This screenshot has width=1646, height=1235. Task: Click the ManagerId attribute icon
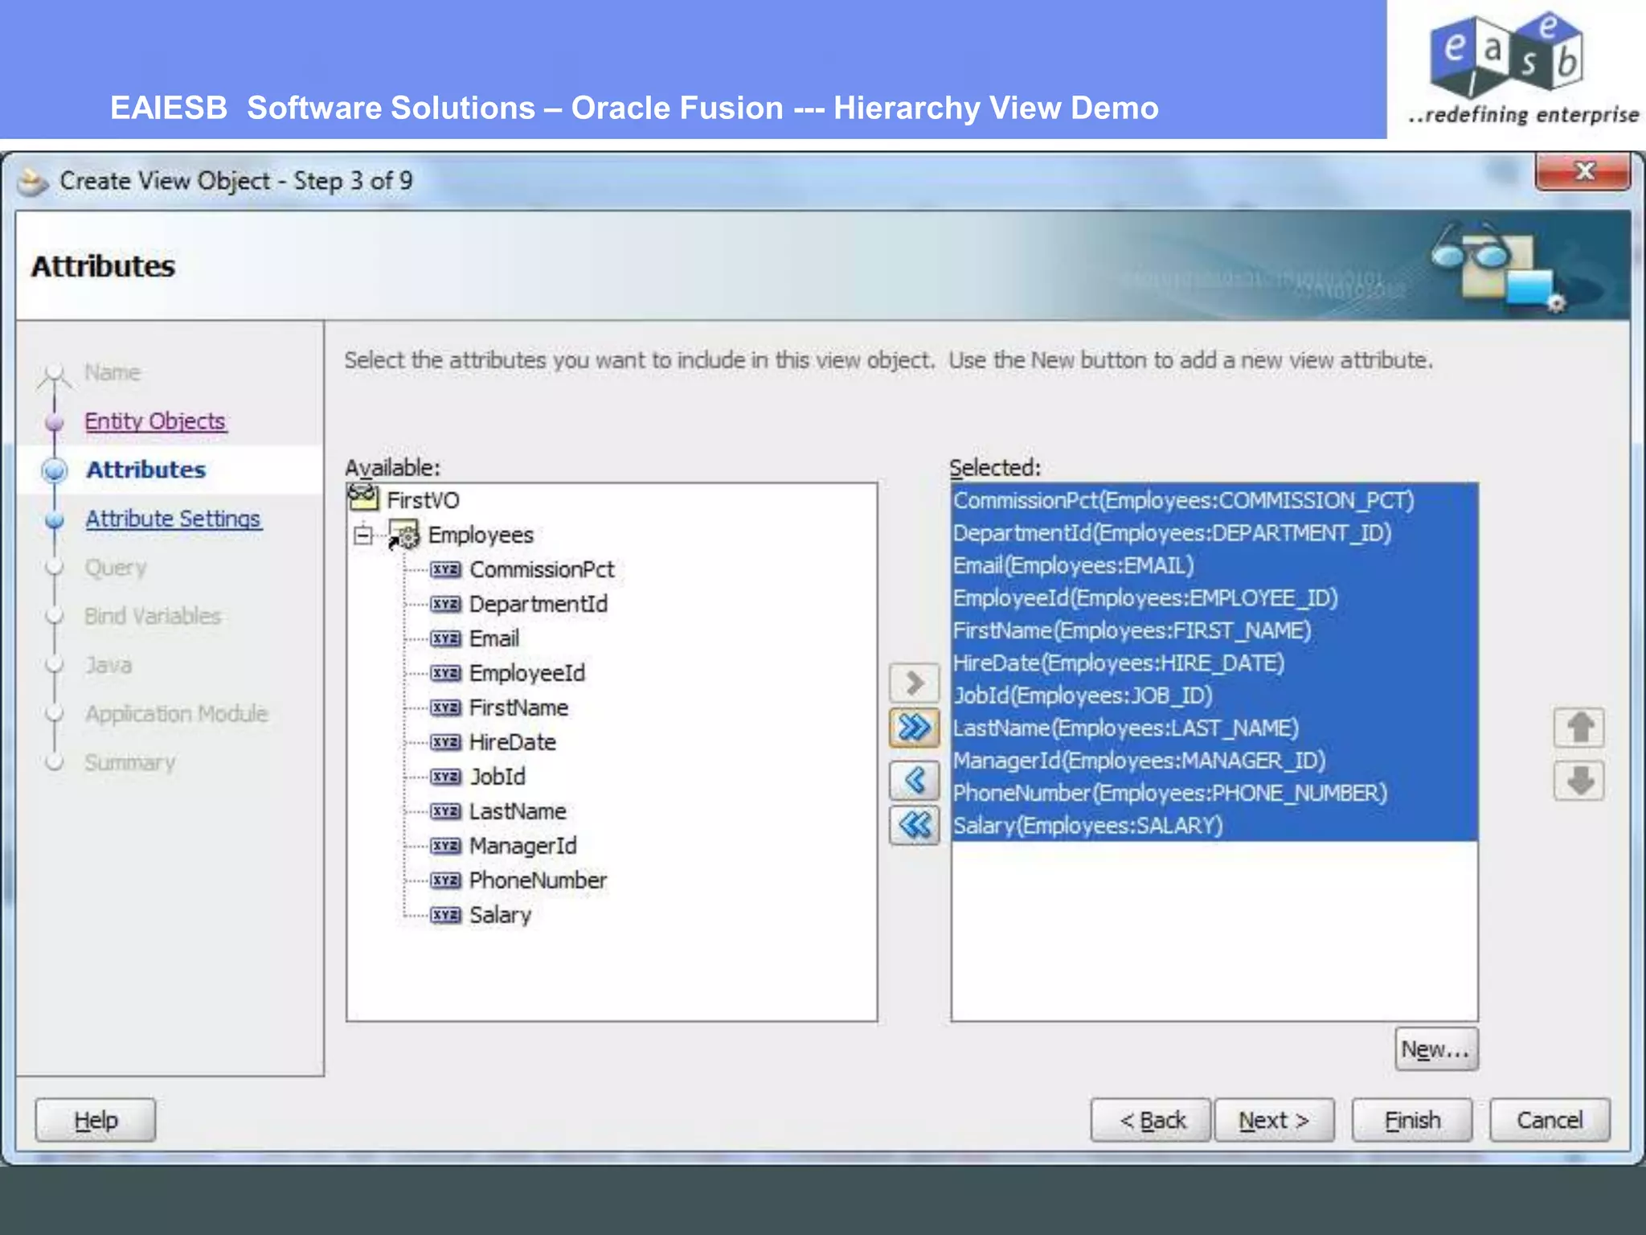445,846
